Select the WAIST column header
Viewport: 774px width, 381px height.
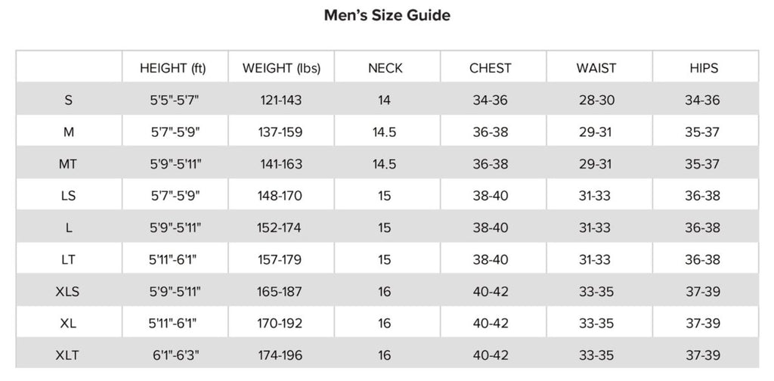596,68
